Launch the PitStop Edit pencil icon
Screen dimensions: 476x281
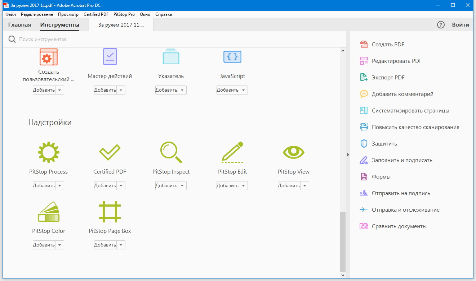[x=232, y=152]
